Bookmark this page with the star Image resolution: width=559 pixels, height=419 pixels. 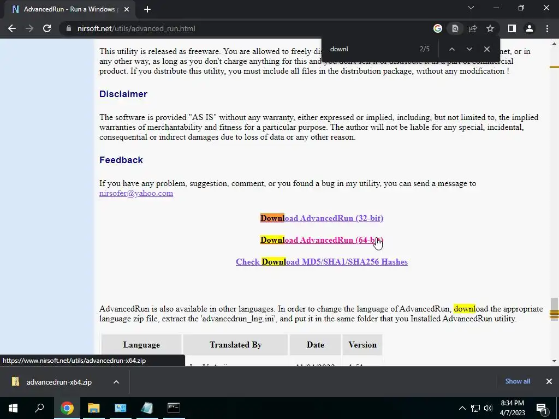click(x=490, y=28)
